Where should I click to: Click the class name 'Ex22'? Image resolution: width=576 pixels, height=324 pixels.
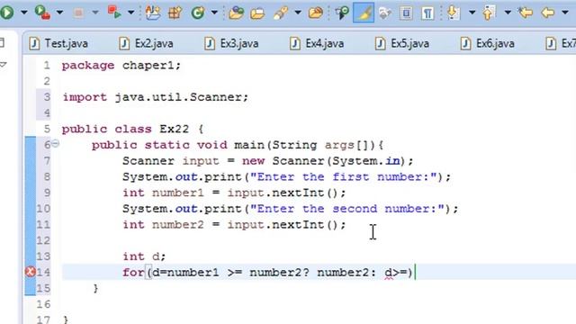[174, 130]
